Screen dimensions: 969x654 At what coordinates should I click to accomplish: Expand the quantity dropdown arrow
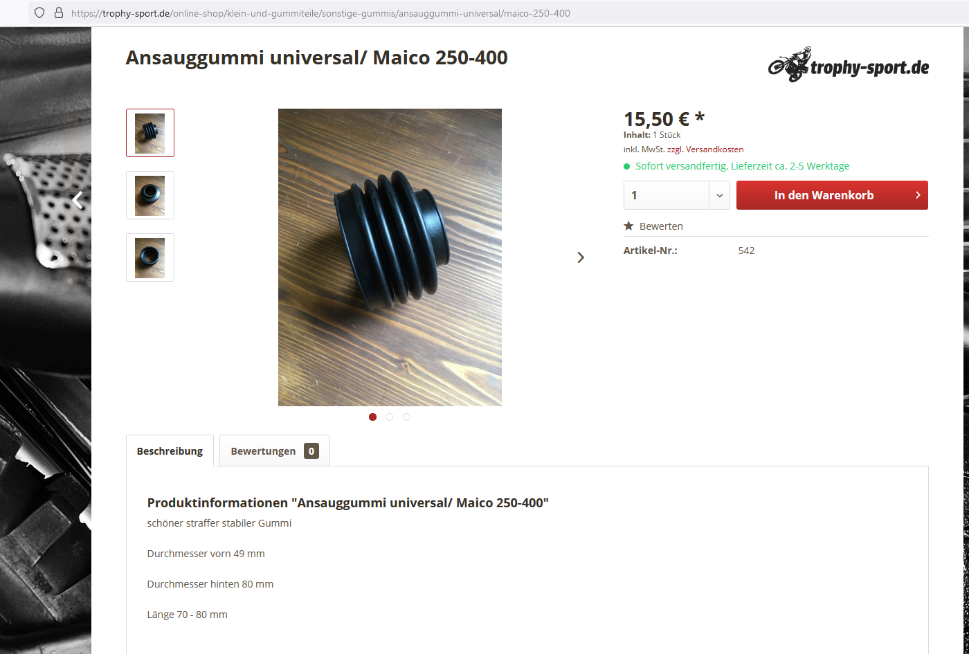tap(719, 195)
